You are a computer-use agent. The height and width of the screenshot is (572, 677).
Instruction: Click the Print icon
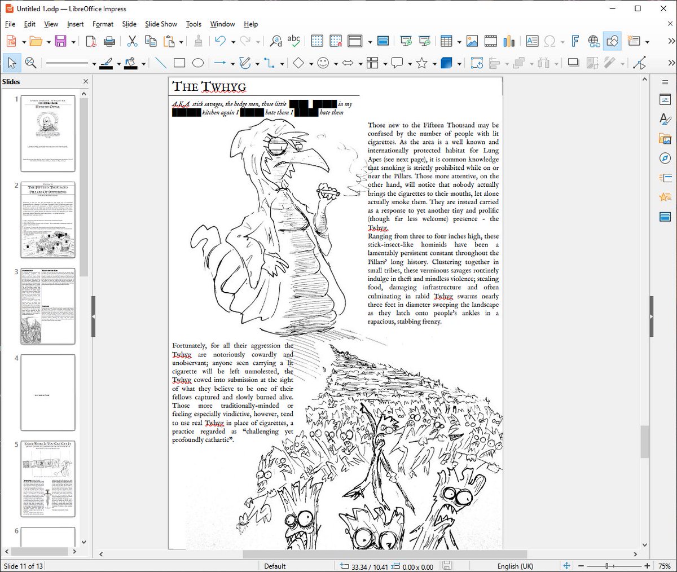pyautogui.click(x=110, y=41)
